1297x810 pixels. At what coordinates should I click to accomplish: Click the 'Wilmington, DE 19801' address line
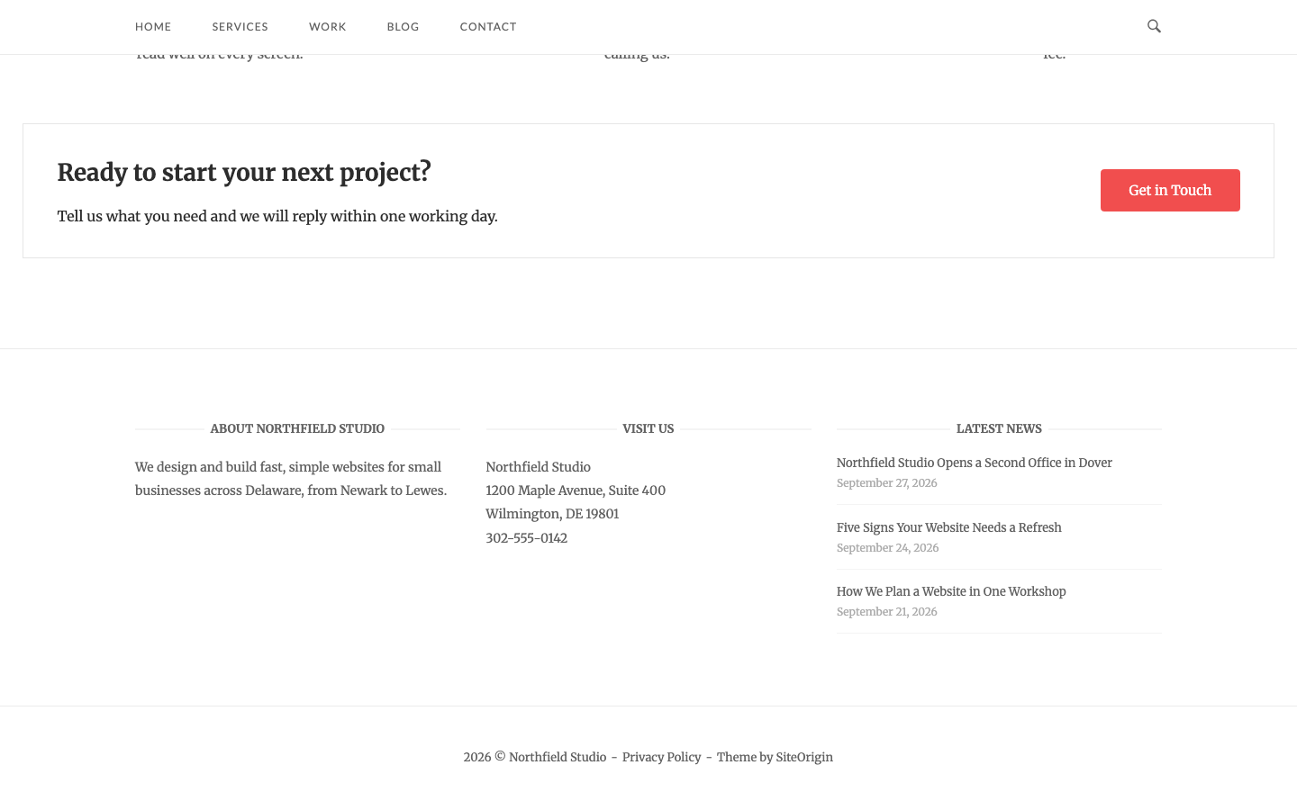point(552,514)
